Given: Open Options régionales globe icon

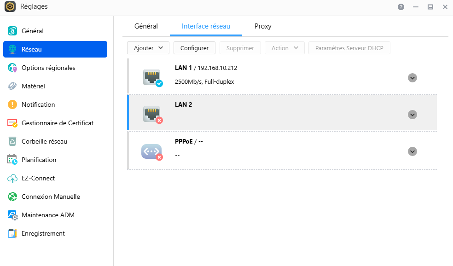Looking at the screenshot, I should 12,68.
